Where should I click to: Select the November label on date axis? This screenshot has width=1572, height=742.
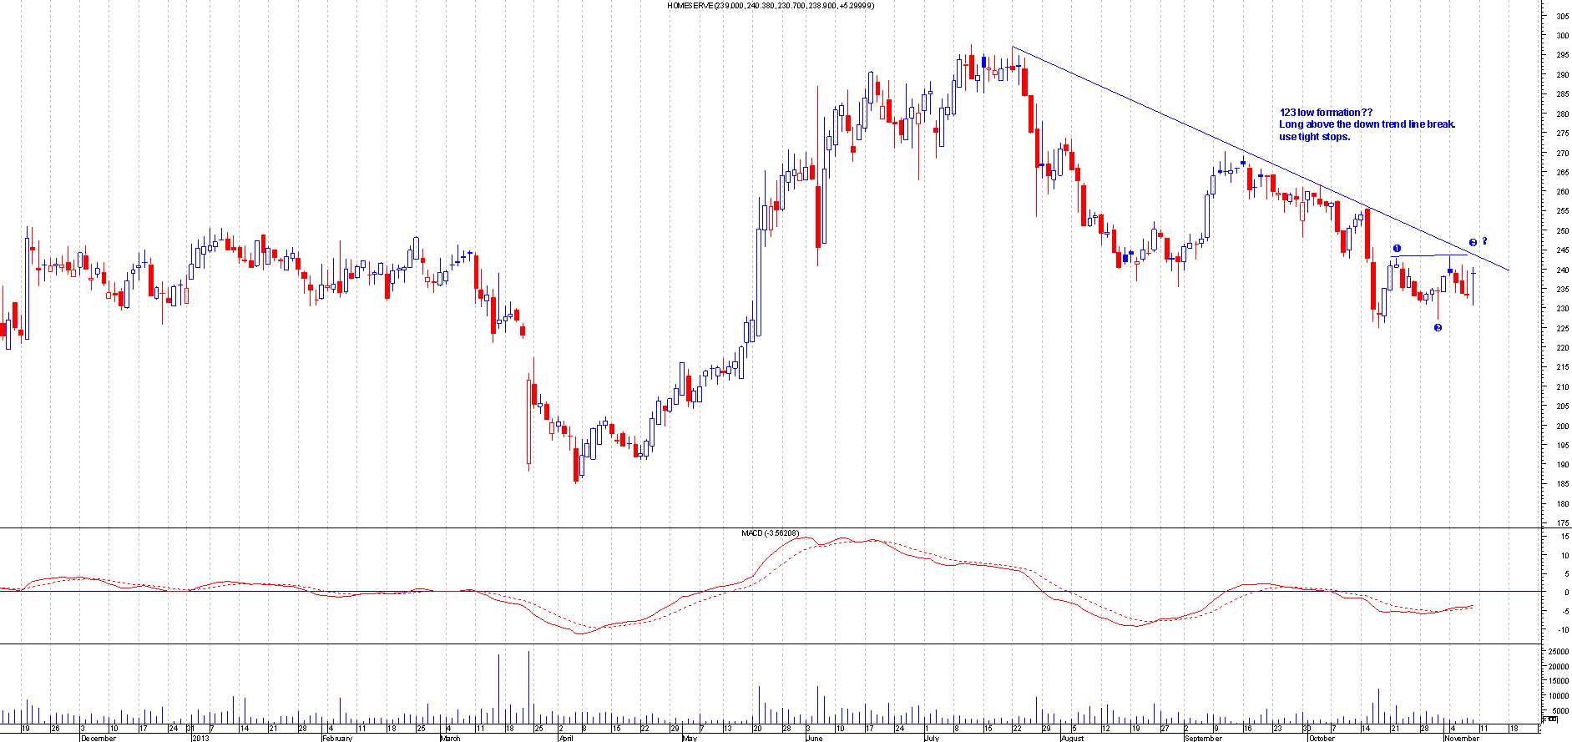point(1461,738)
